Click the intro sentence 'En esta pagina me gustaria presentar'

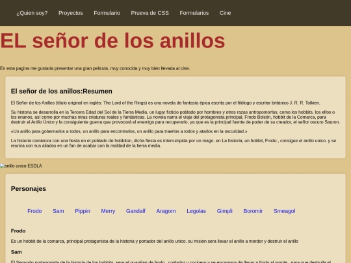[95, 68]
